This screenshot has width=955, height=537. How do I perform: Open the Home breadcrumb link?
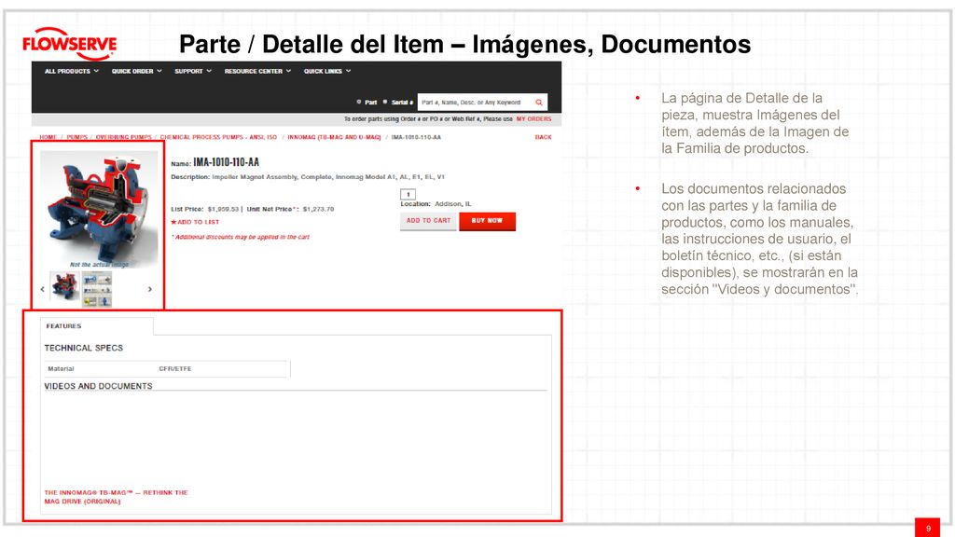(x=48, y=138)
